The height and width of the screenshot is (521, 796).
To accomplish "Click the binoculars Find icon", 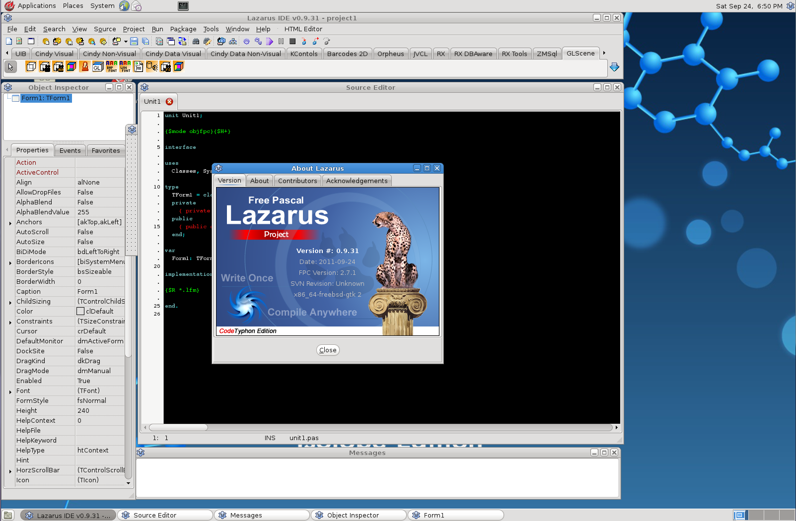I will (196, 41).
